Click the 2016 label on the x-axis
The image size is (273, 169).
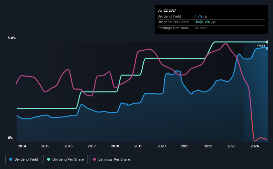(68, 146)
